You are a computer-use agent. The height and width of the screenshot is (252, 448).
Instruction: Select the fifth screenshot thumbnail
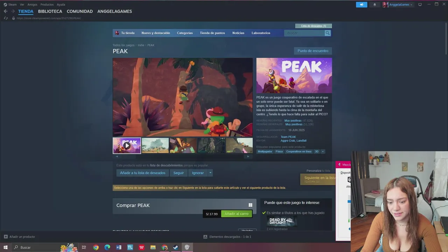point(239,146)
